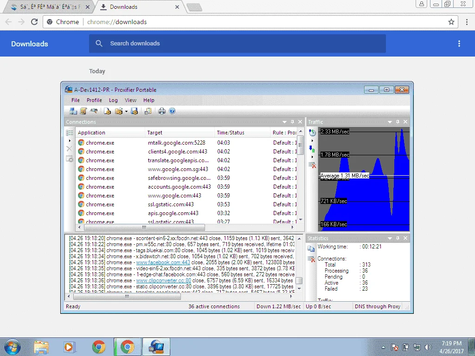Sort by Time/Status column header
This screenshot has height=356, width=475.
(242, 133)
